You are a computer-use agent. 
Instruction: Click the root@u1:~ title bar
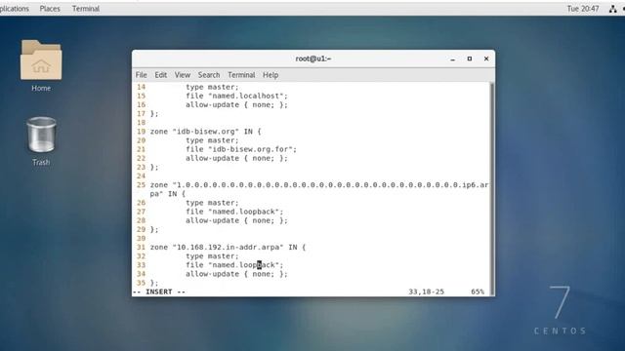click(x=313, y=58)
